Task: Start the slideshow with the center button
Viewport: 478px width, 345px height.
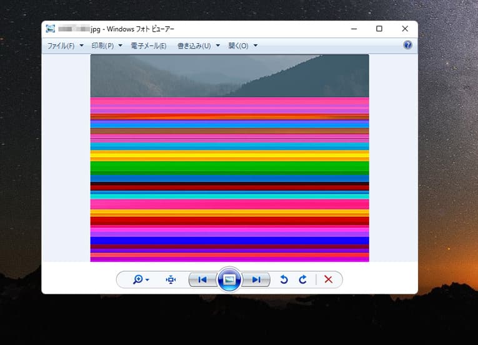Action: click(x=229, y=279)
